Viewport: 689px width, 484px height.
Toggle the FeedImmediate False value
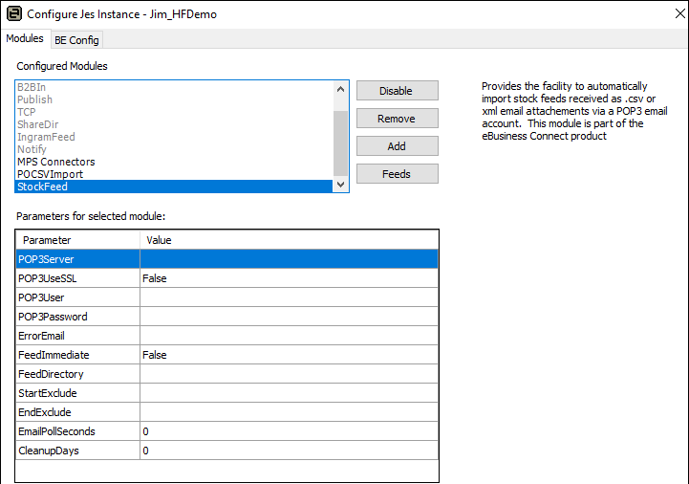click(289, 355)
